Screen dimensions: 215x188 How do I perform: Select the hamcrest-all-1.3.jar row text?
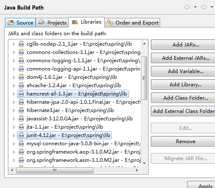[x=77, y=94]
